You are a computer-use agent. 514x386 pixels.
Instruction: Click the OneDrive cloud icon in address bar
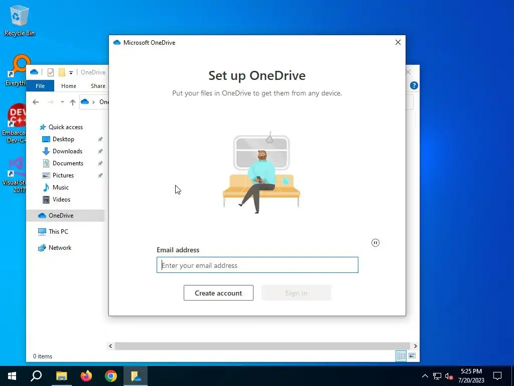coord(85,102)
